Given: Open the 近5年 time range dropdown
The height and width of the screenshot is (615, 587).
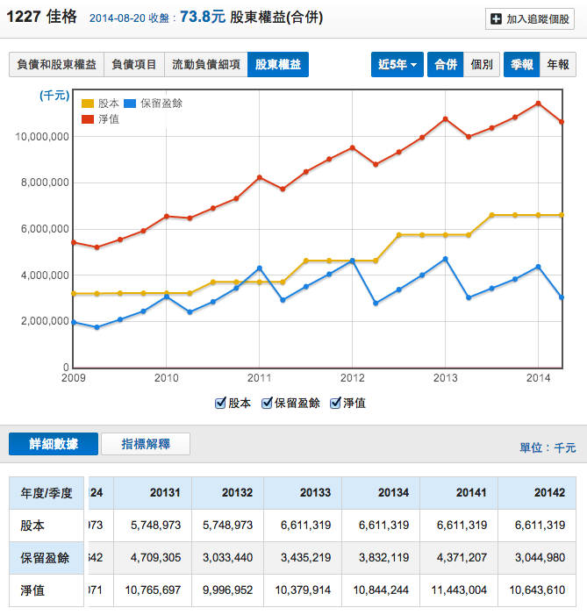Looking at the screenshot, I should point(397,65).
